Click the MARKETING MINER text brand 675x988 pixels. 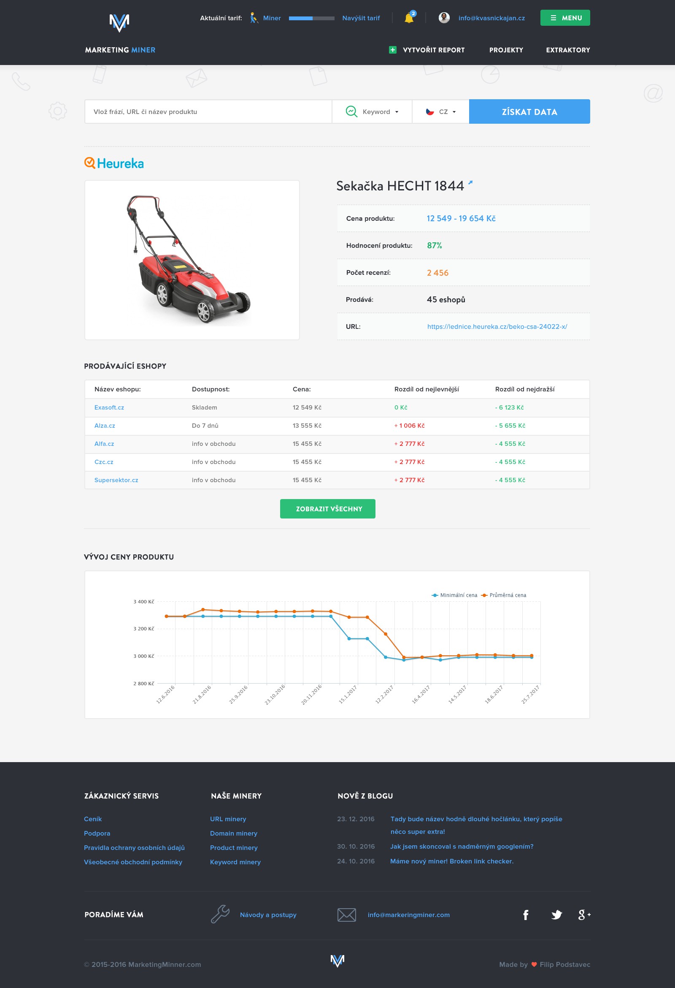pyautogui.click(x=120, y=50)
